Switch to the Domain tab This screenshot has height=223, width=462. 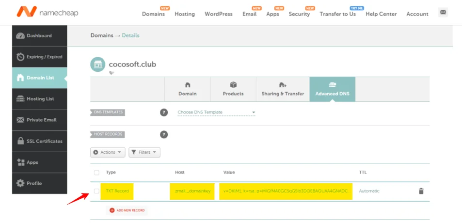[x=188, y=89]
